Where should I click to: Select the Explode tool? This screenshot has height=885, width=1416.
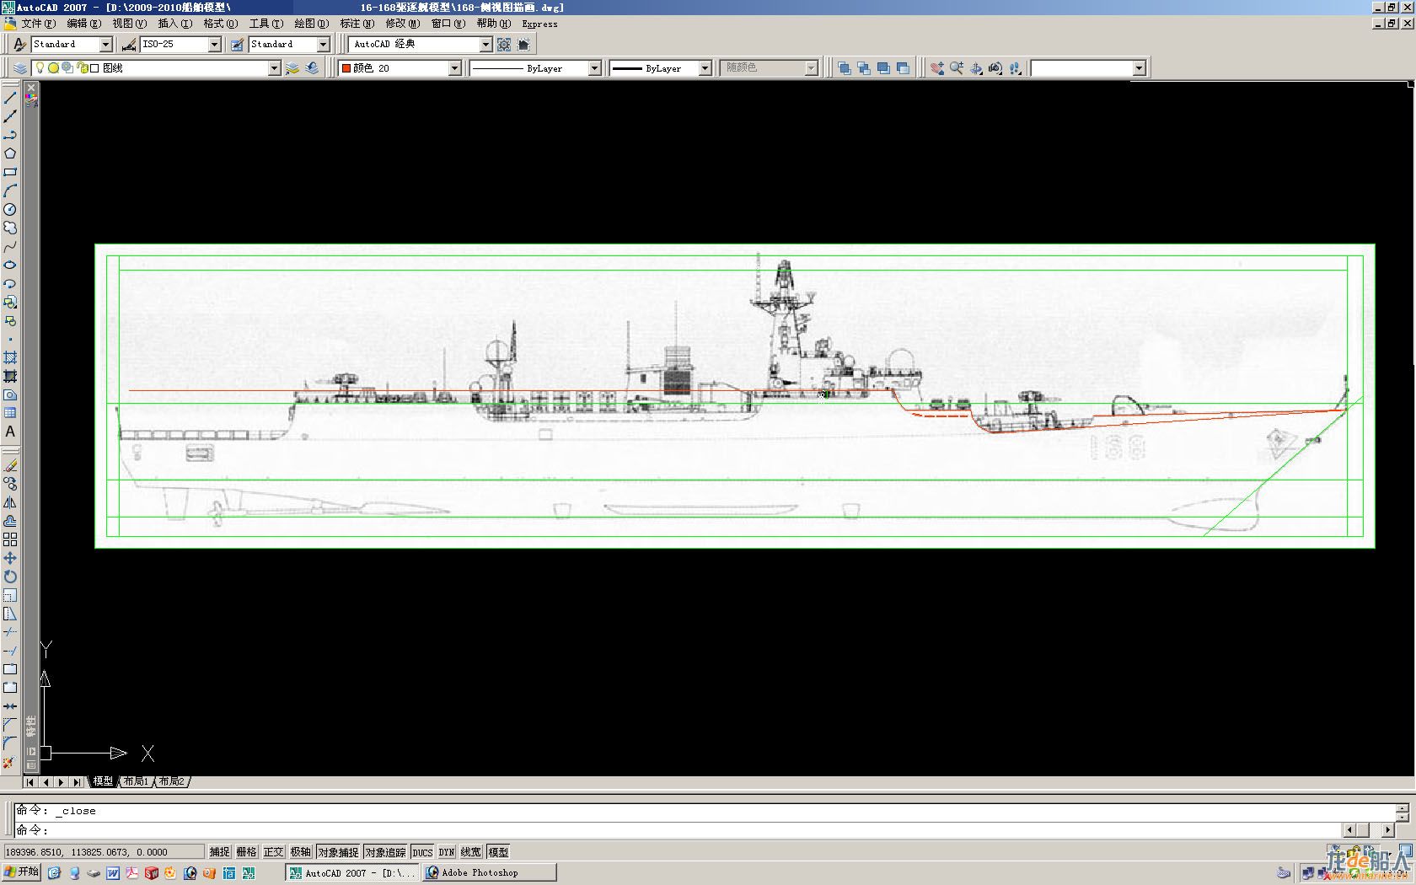click(x=10, y=762)
